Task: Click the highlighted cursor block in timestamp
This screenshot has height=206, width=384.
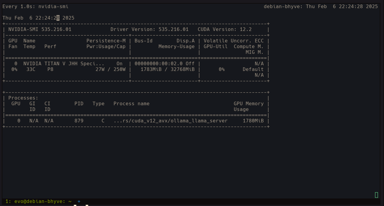Action: [x=58, y=18]
